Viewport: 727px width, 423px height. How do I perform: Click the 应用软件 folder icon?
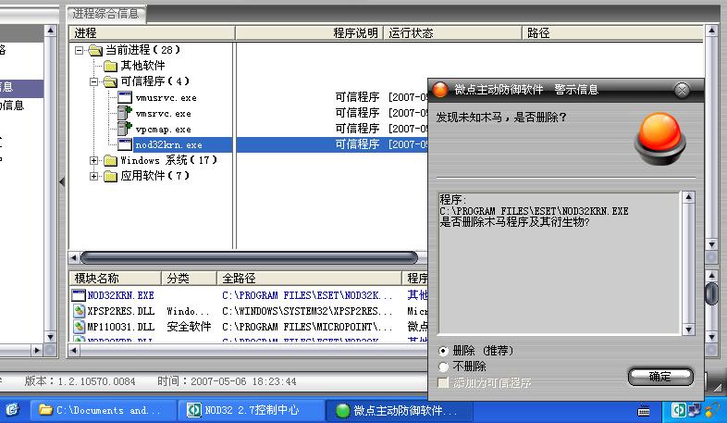(110, 176)
